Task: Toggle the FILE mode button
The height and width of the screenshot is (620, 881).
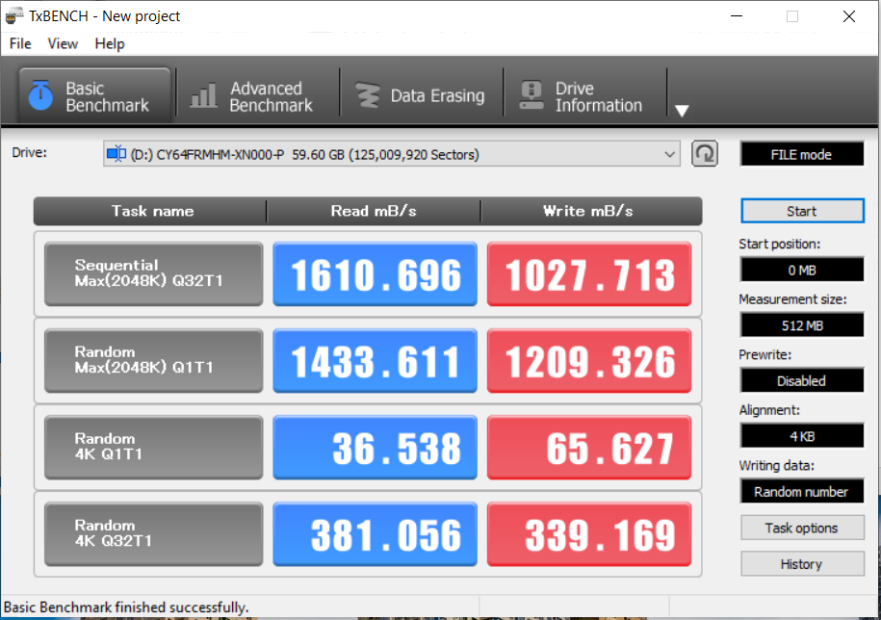Action: (x=801, y=154)
